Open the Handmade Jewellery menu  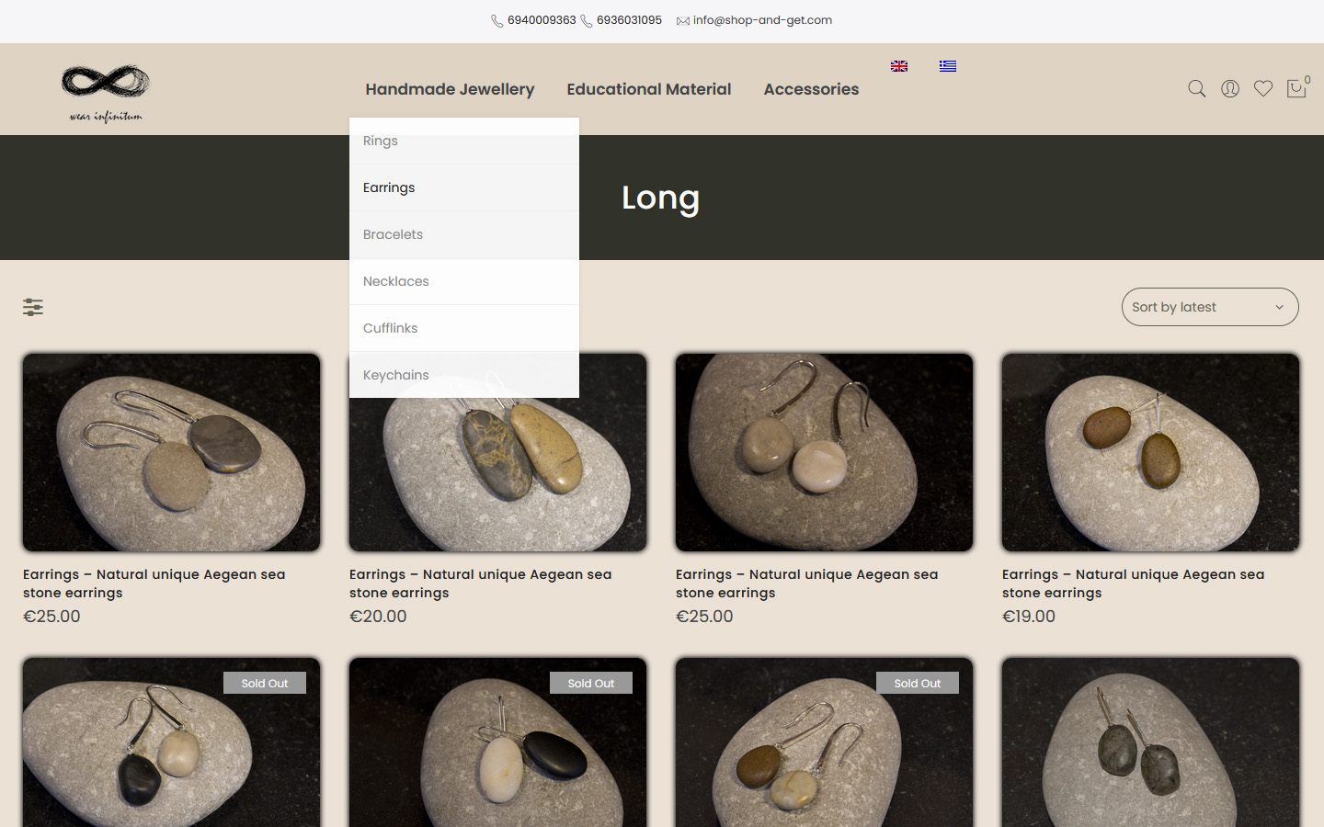click(x=450, y=89)
